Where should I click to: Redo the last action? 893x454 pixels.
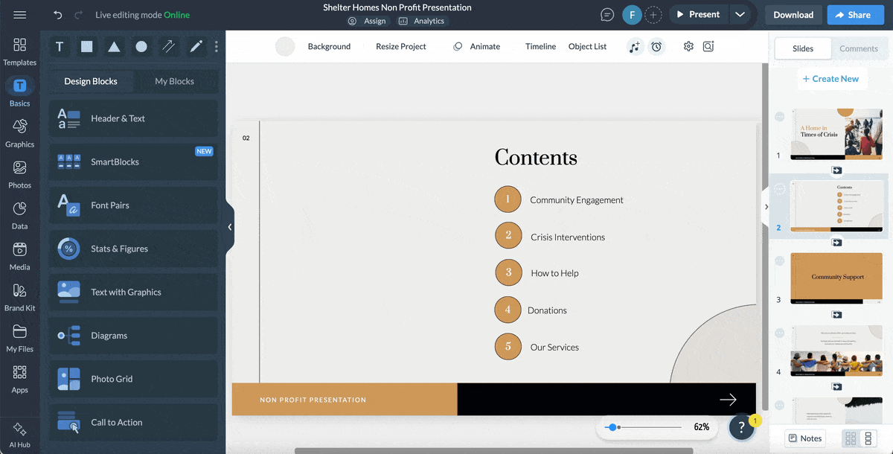click(80, 15)
